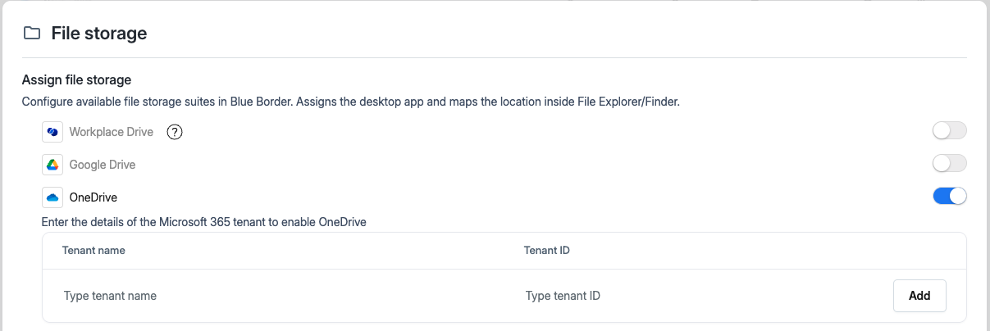Select the Workplace Drive label
The height and width of the screenshot is (331, 990).
click(112, 132)
